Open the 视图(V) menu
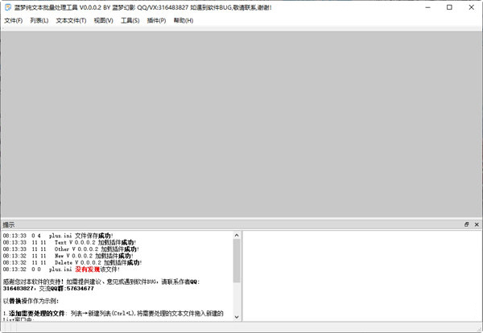Viewport: 483px width, 333px height. click(104, 21)
